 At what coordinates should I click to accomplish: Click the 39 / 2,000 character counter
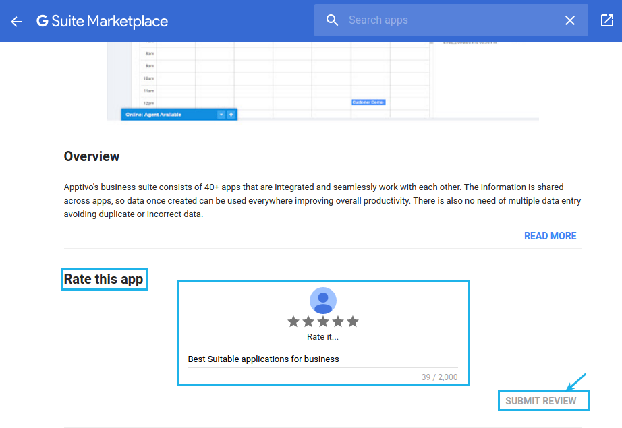point(439,377)
